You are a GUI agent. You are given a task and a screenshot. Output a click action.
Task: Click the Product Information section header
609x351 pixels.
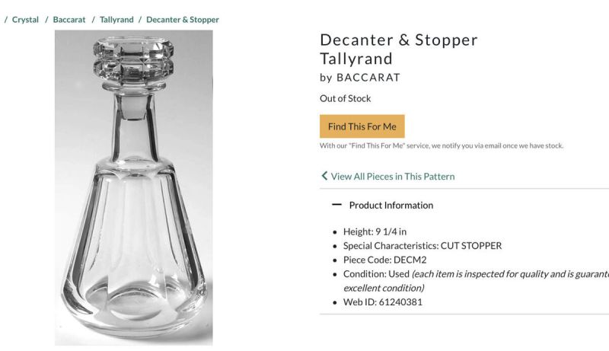(x=391, y=205)
